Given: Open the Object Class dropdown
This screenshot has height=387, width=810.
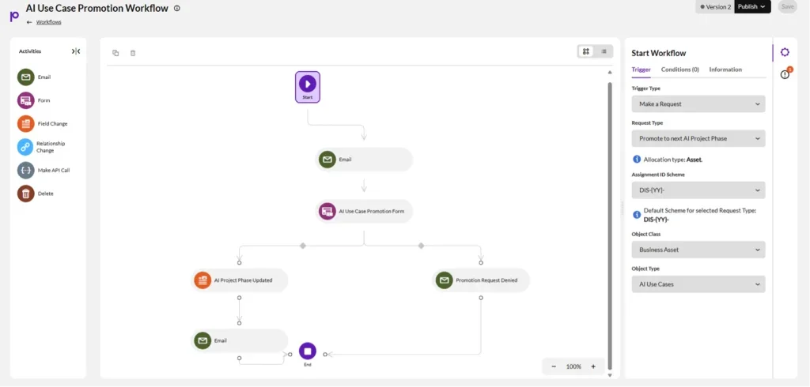Looking at the screenshot, I should (x=698, y=250).
